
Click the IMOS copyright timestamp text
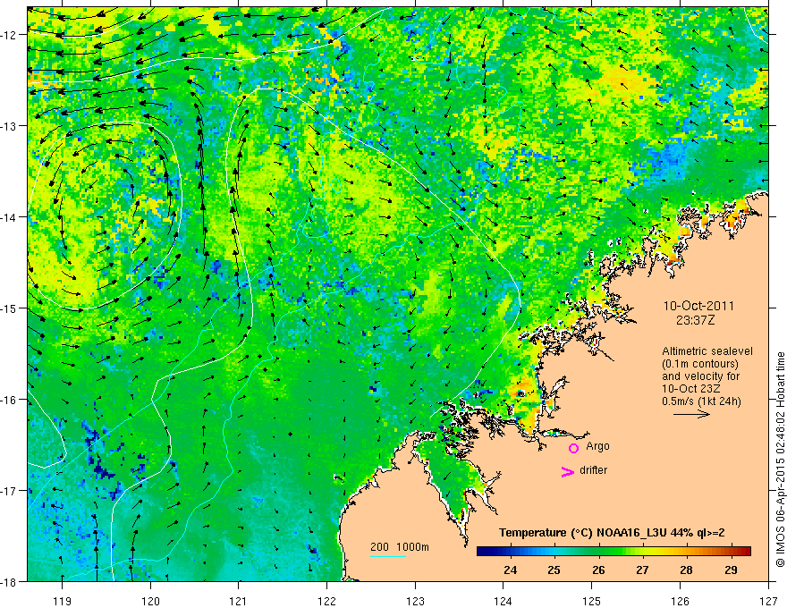(x=780, y=460)
